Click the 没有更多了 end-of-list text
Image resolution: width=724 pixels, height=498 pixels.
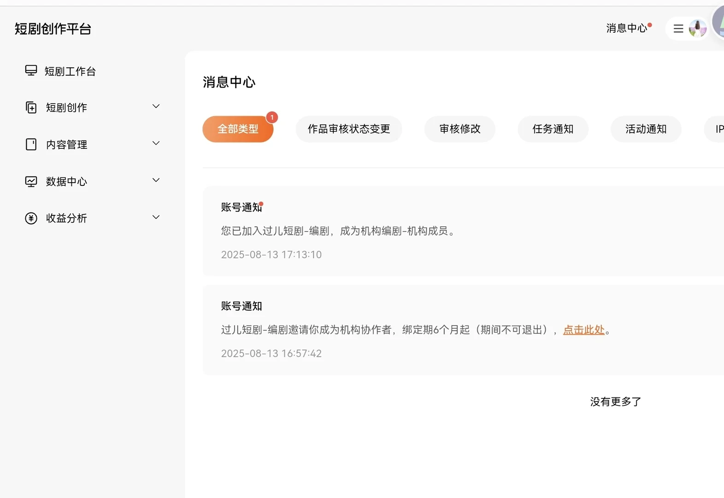pos(616,402)
